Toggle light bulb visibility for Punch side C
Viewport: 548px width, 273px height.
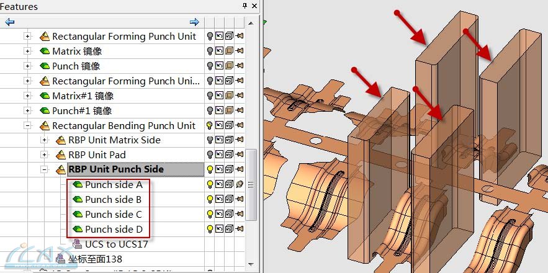pos(210,214)
